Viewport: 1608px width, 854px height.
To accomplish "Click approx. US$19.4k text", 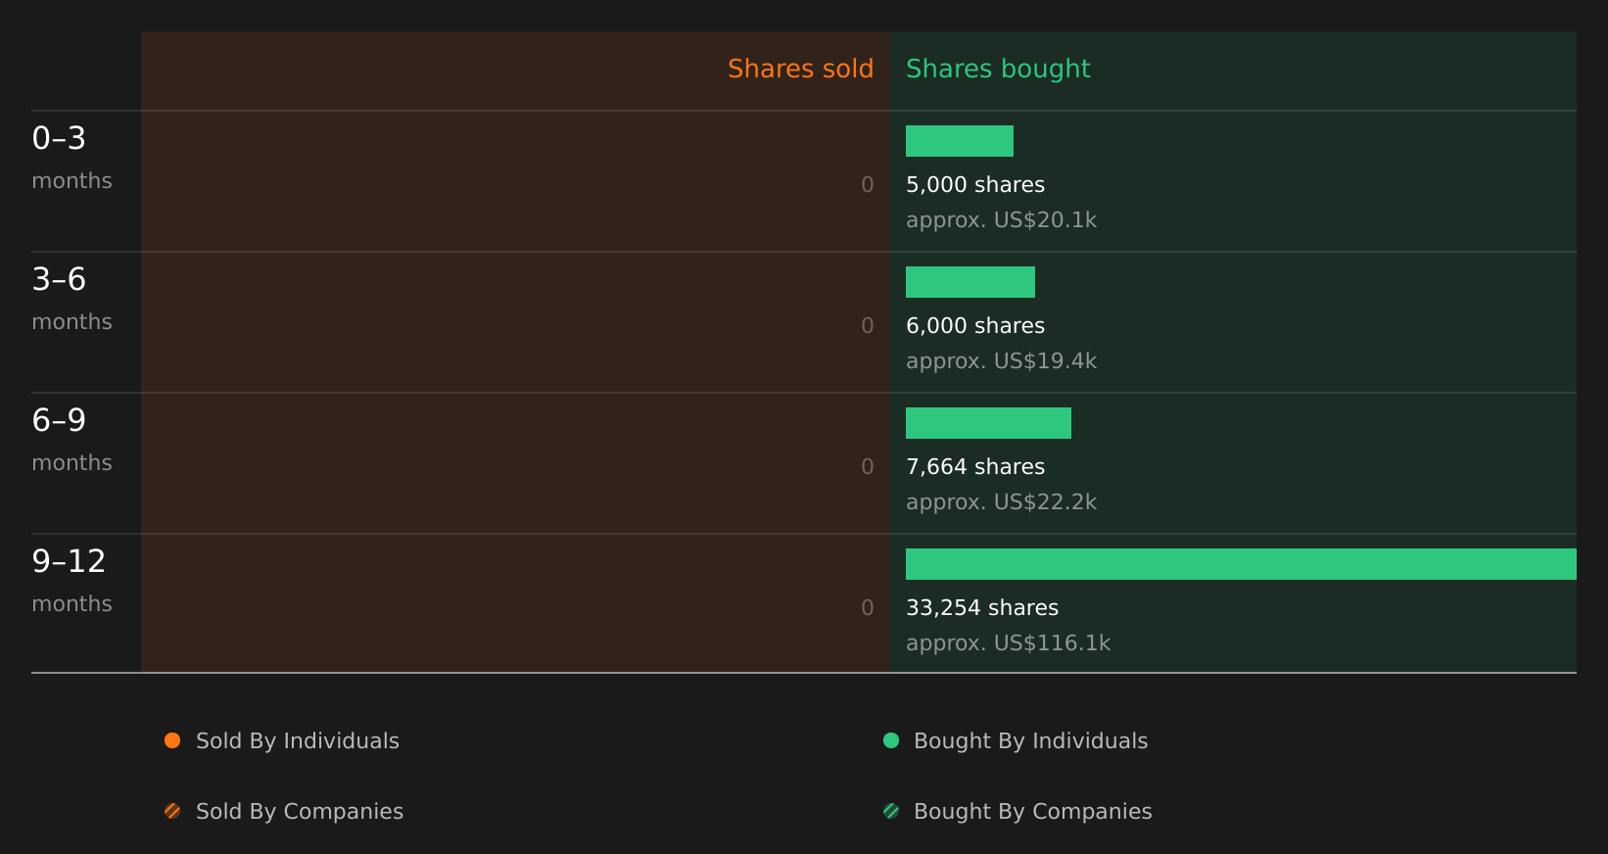I will (1001, 361).
